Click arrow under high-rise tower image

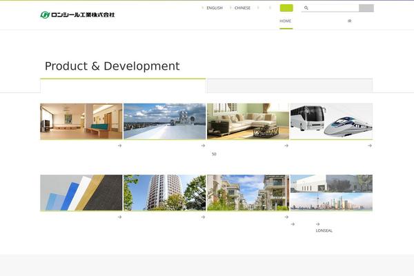click(x=203, y=217)
